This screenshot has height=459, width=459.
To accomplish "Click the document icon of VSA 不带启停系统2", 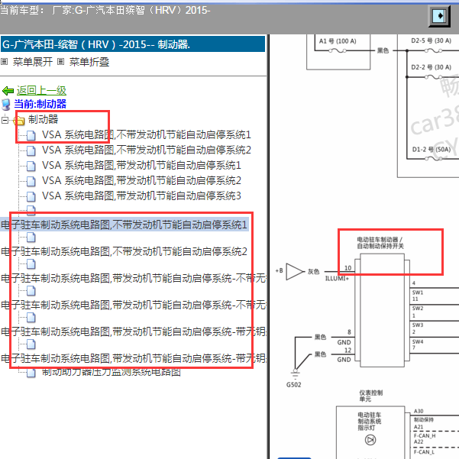I will click(31, 150).
